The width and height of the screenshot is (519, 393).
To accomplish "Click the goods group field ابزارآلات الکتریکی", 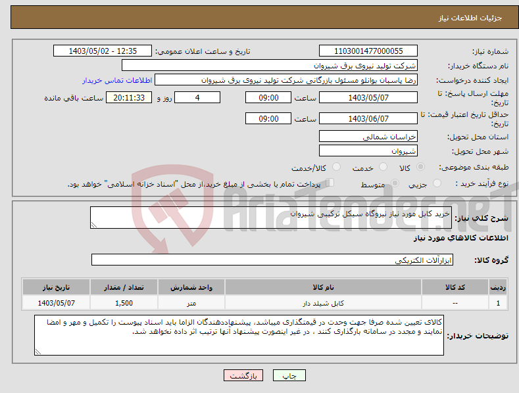I will pos(272,260).
